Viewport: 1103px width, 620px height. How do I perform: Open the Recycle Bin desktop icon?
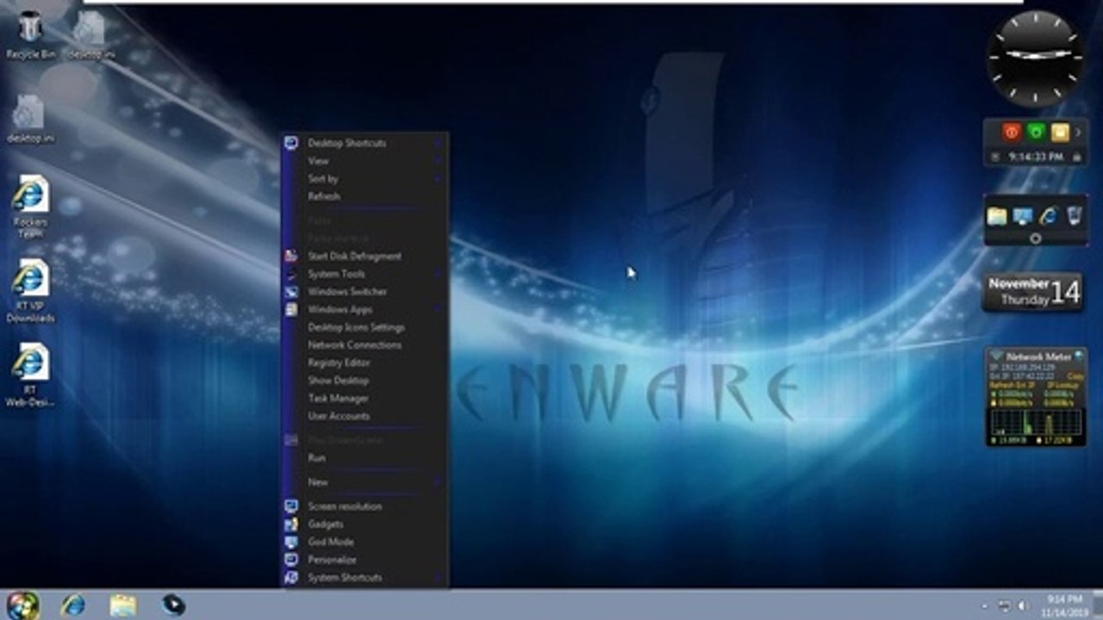(30, 34)
